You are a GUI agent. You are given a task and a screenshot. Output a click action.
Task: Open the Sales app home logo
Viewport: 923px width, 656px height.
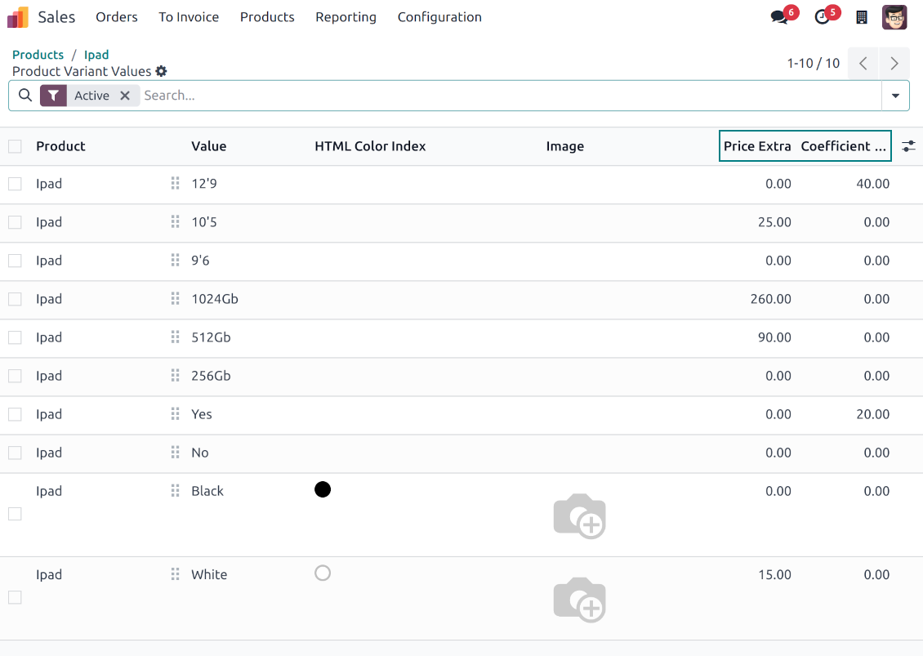pos(18,17)
